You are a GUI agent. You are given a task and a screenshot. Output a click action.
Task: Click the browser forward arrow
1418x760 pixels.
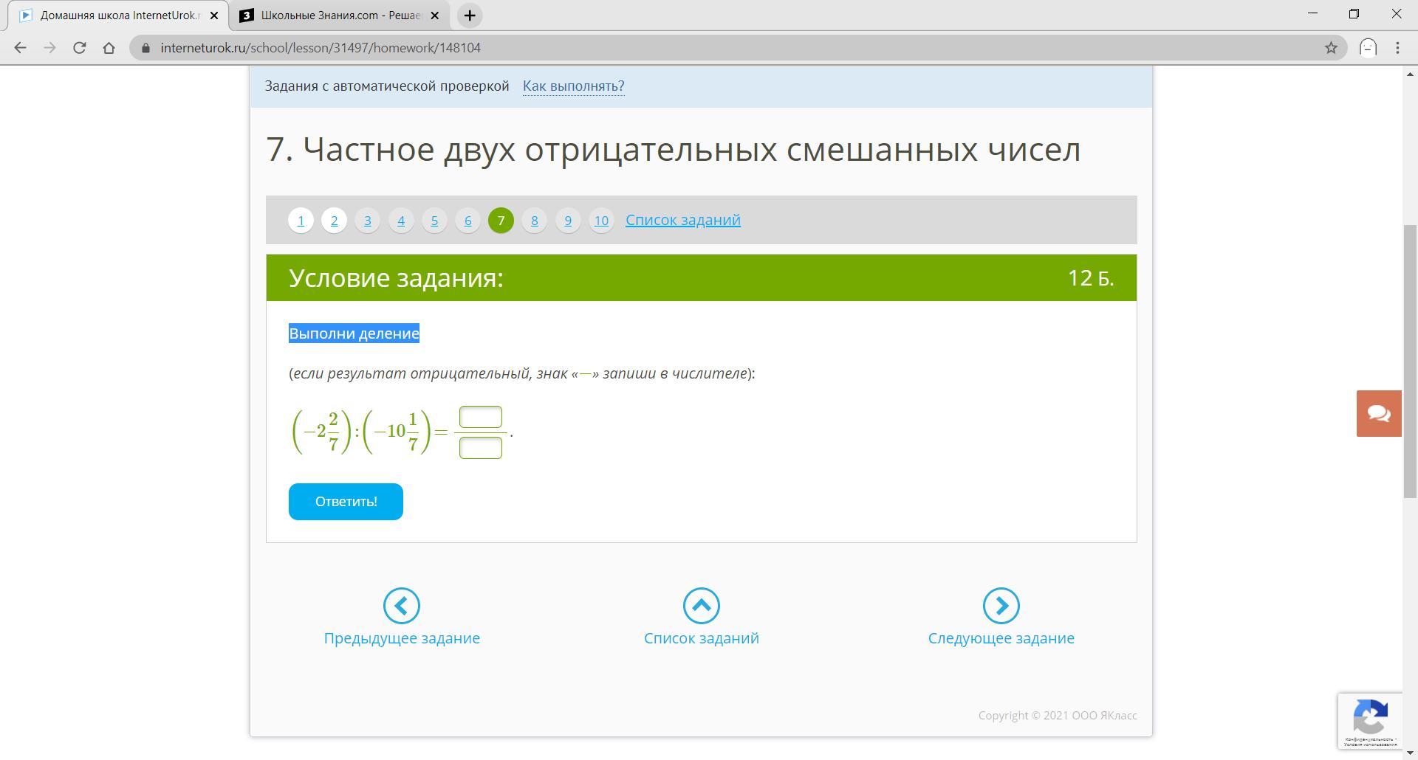tap(49, 48)
